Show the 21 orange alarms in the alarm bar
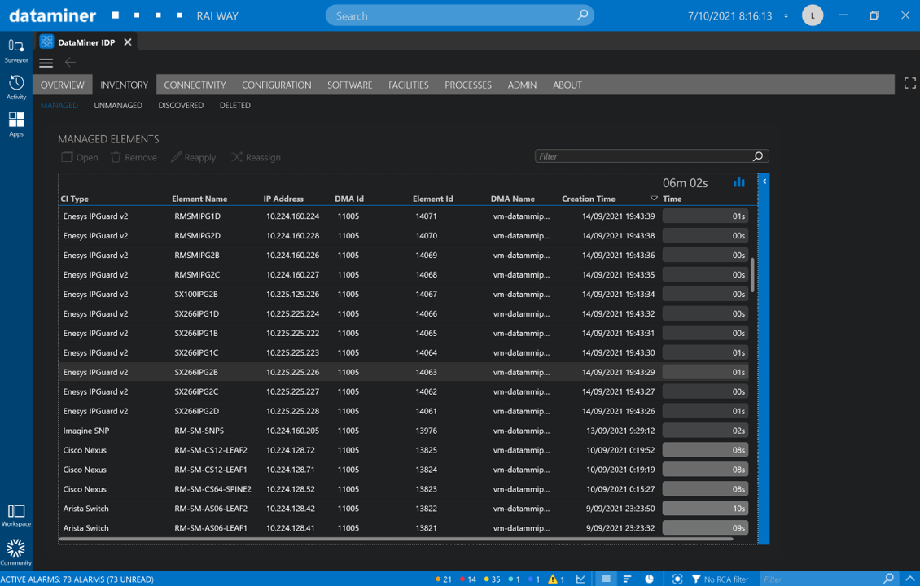920x586 pixels. click(444, 579)
